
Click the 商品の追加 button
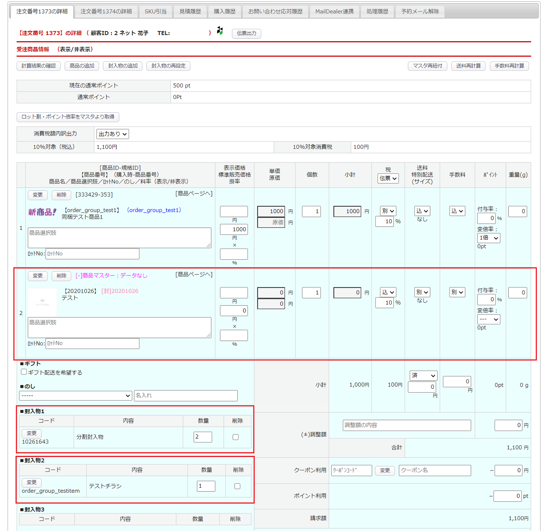click(x=82, y=66)
